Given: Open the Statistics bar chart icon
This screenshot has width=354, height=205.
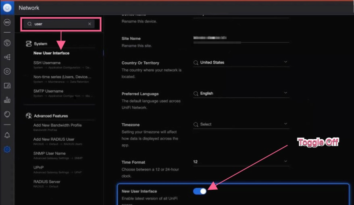Looking at the screenshot, I should click(x=7, y=100).
